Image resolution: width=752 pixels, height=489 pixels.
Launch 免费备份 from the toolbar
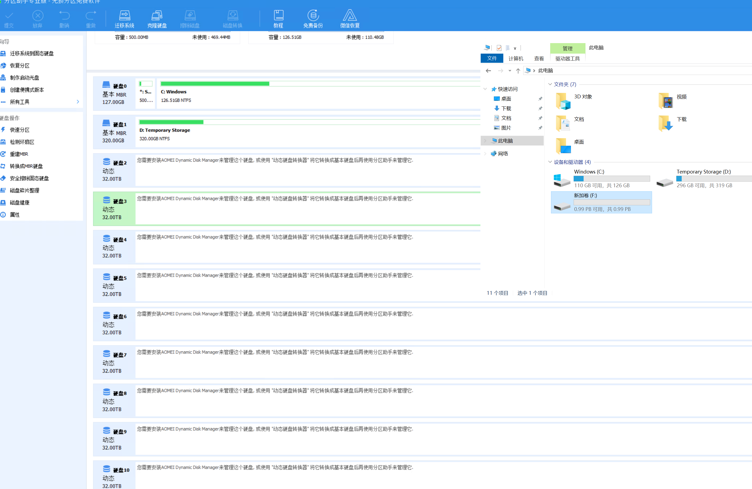(313, 19)
